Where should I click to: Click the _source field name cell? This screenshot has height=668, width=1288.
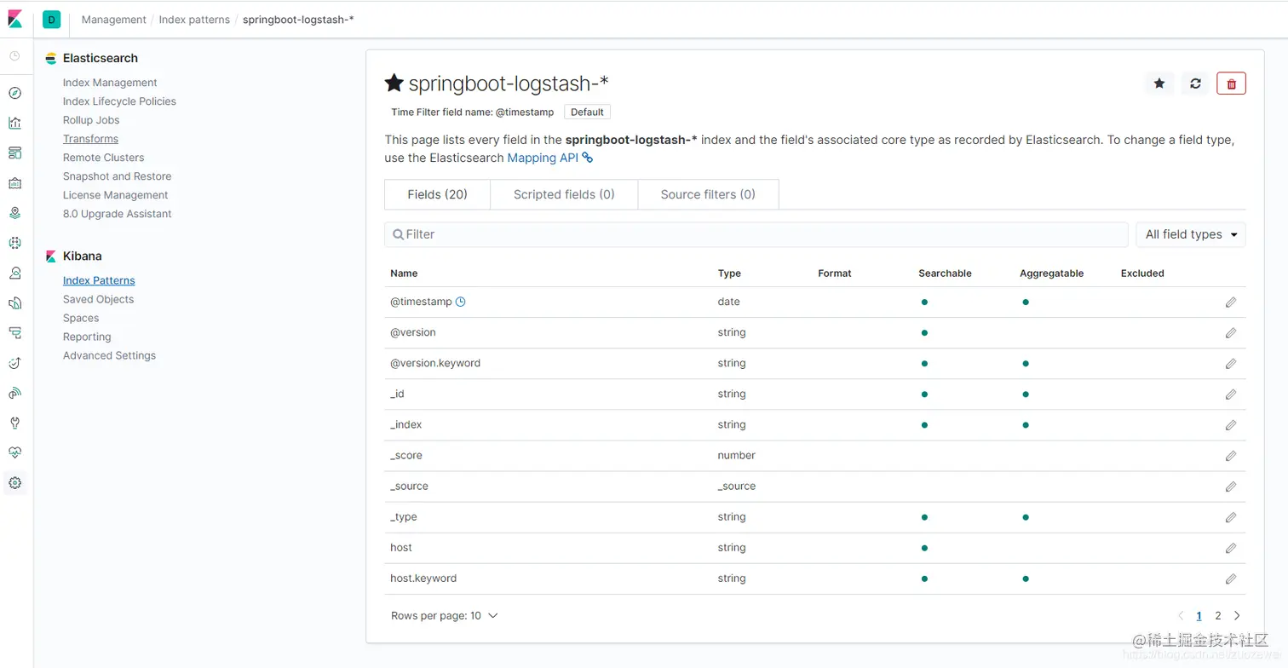pos(409,487)
